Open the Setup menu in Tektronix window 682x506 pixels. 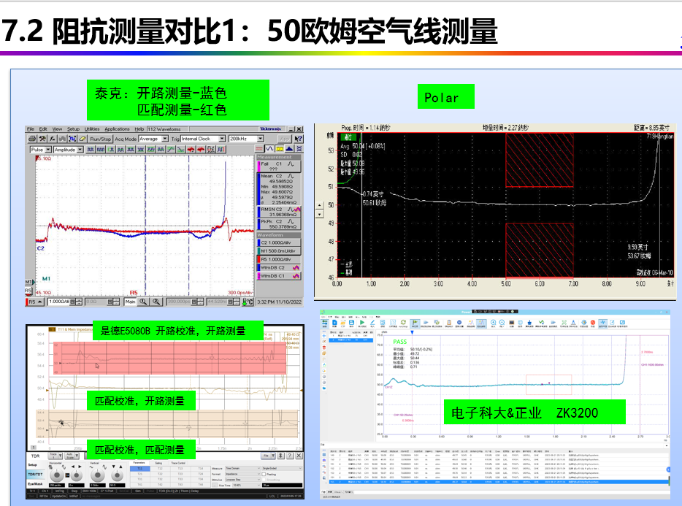tap(73, 129)
